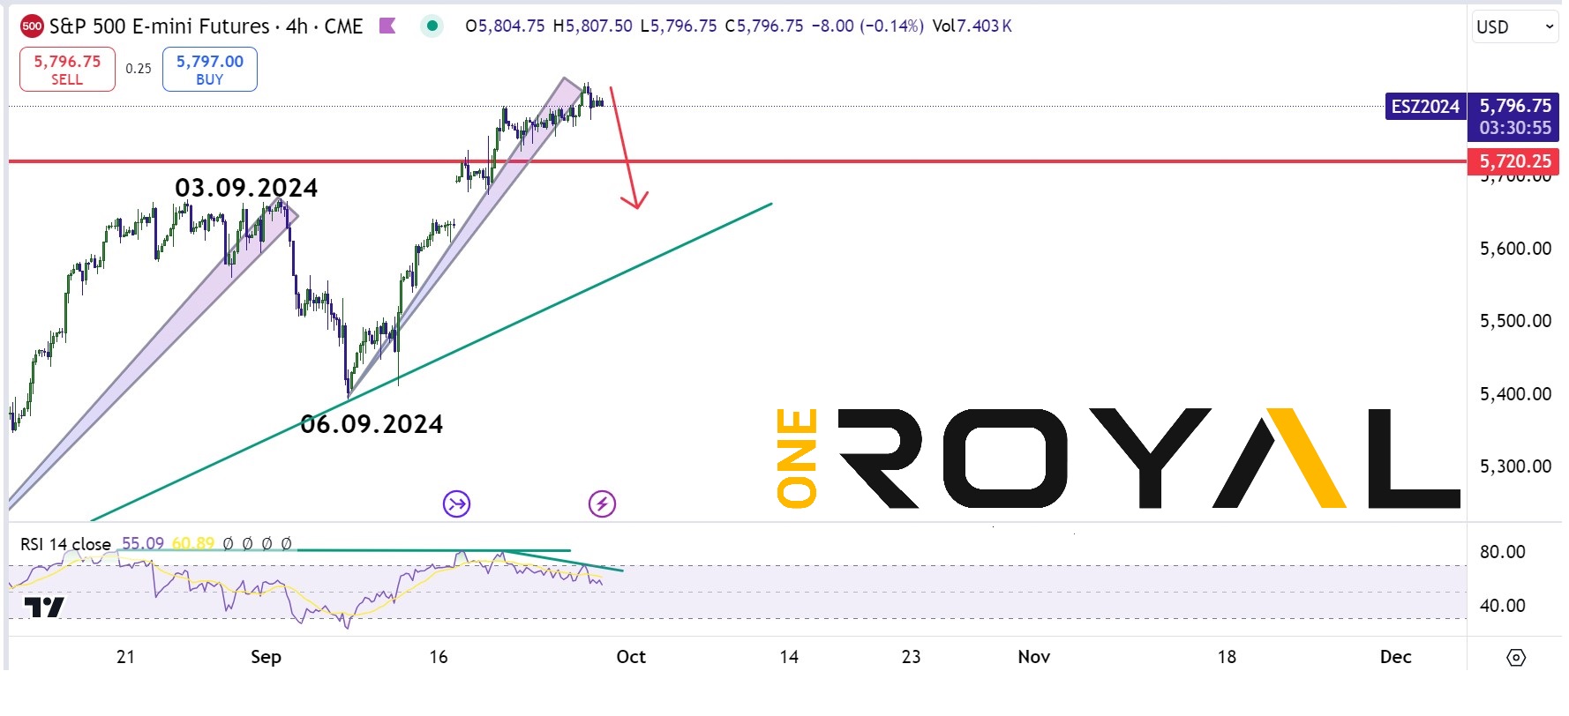Click the Dec label on time axis
This screenshot has height=716, width=1569.
[x=1396, y=657]
